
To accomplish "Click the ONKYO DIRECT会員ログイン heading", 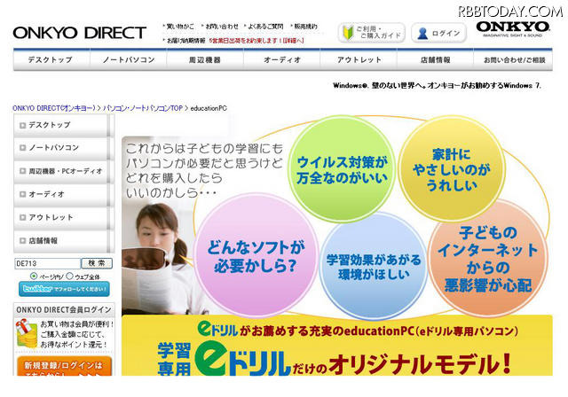I will (x=64, y=310).
